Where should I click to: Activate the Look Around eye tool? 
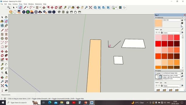click(x=6, y=90)
